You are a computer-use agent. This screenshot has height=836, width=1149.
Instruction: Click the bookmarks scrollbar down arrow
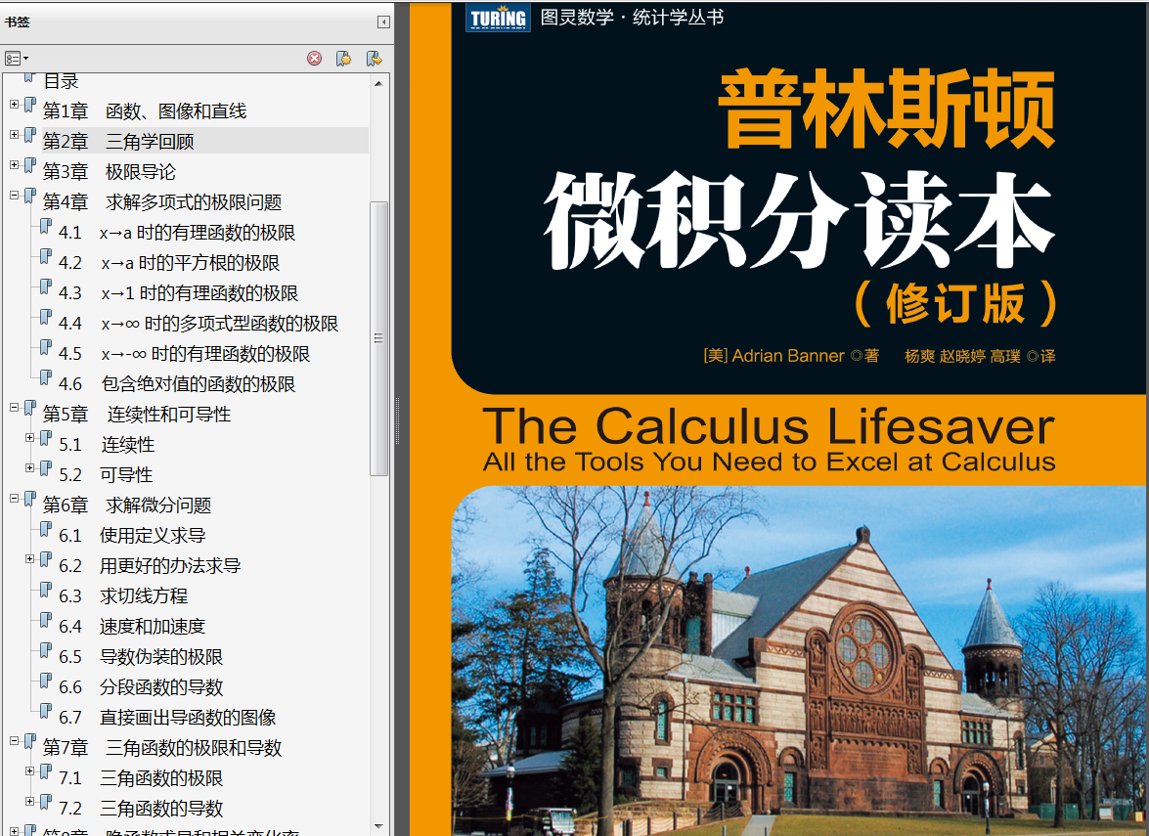coord(378,826)
